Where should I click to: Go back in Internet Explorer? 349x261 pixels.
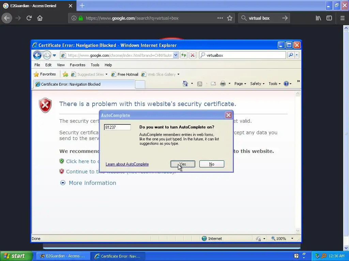(37, 55)
